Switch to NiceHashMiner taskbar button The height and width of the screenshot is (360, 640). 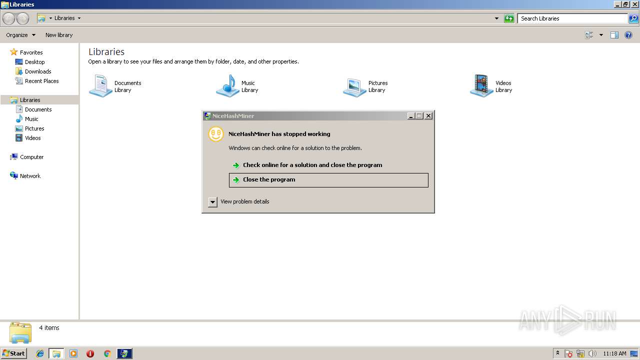[x=124, y=353]
